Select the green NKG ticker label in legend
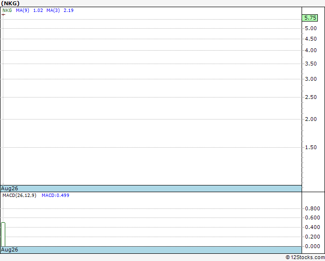This screenshot has width=325, height=261. (7, 11)
